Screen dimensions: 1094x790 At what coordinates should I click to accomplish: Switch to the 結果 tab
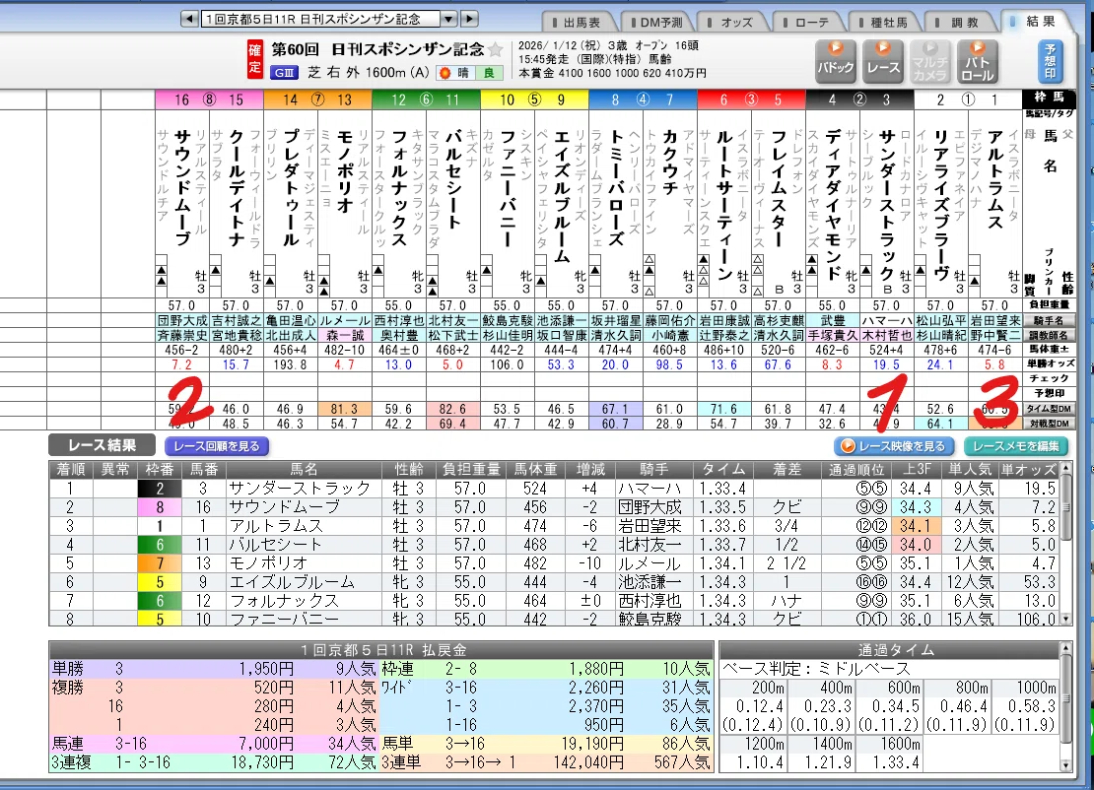[1040, 22]
